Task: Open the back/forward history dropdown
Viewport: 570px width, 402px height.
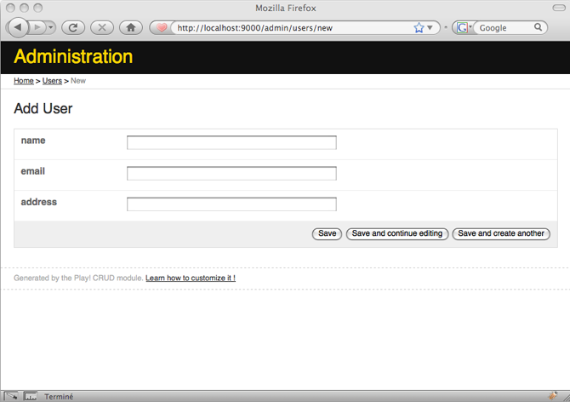Action: (51, 28)
